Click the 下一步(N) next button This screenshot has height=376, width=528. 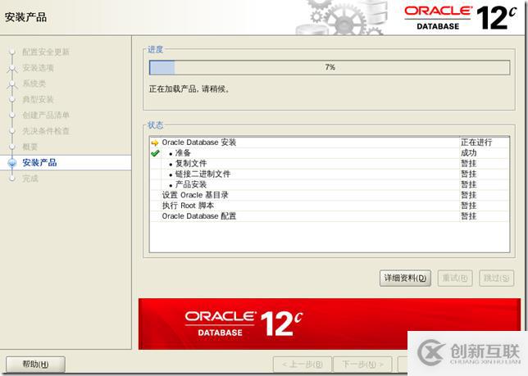click(x=362, y=365)
